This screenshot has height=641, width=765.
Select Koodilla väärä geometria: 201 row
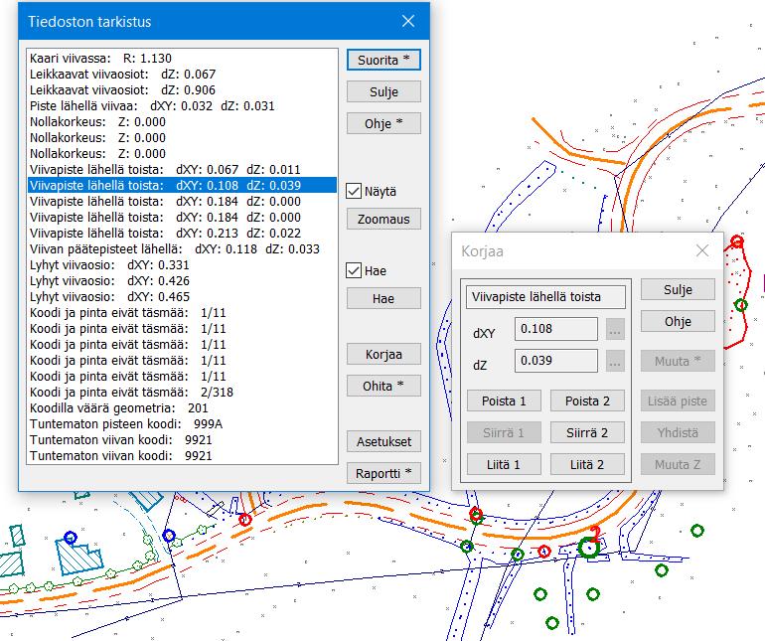point(182,408)
